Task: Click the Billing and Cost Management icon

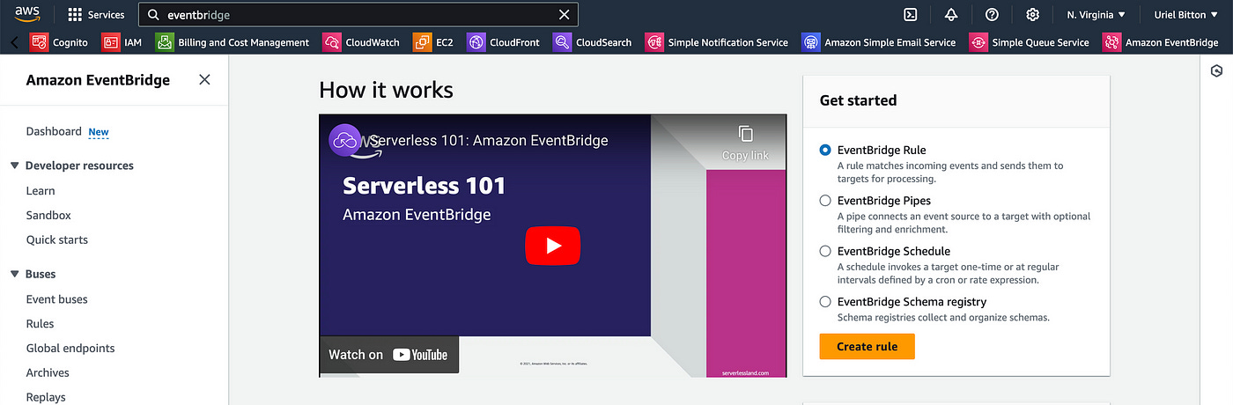Action: point(164,41)
